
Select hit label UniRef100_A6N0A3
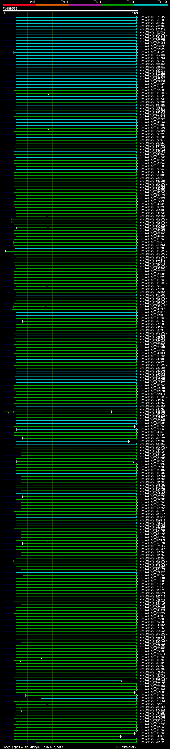tap(152, 698)
